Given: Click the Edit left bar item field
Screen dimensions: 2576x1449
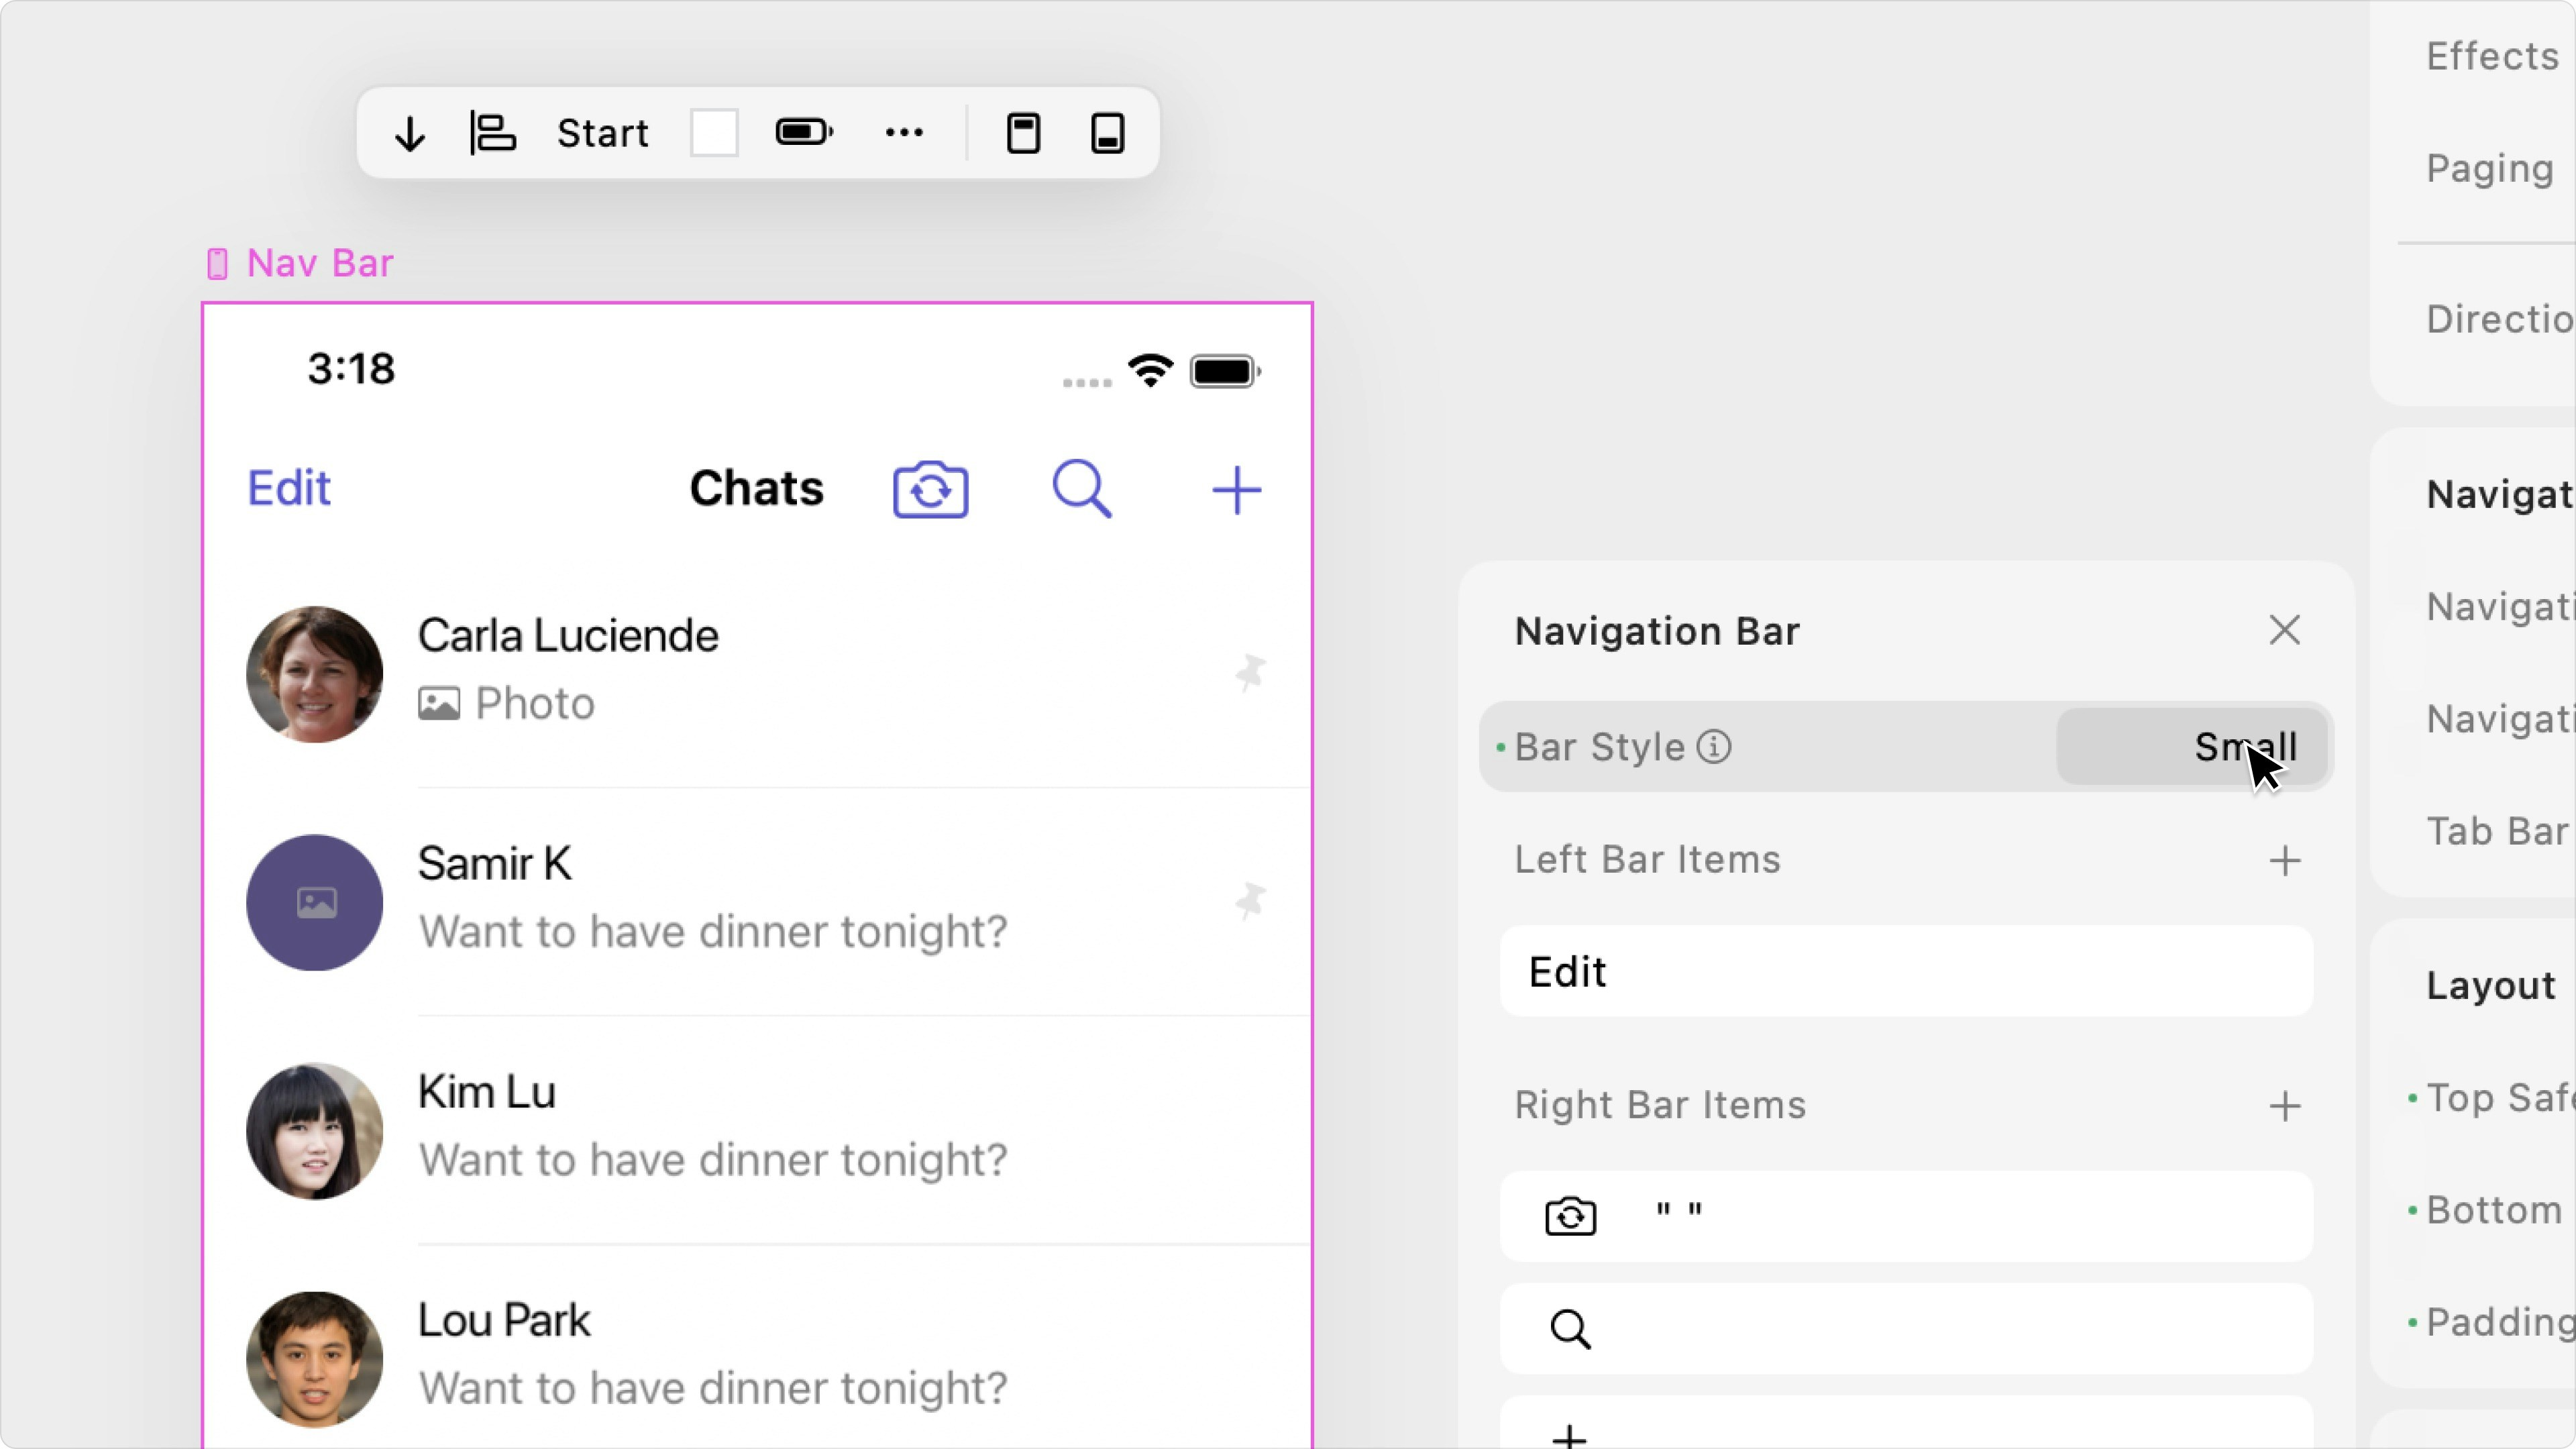Looking at the screenshot, I should click(x=1906, y=972).
